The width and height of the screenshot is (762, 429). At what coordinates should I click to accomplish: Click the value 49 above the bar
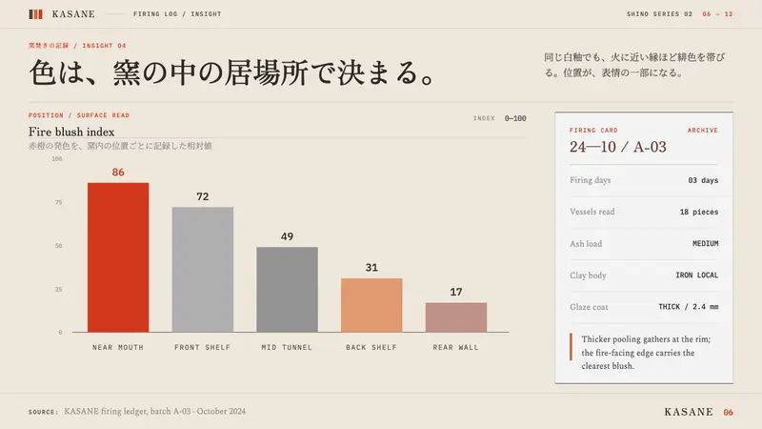(288, 236)
